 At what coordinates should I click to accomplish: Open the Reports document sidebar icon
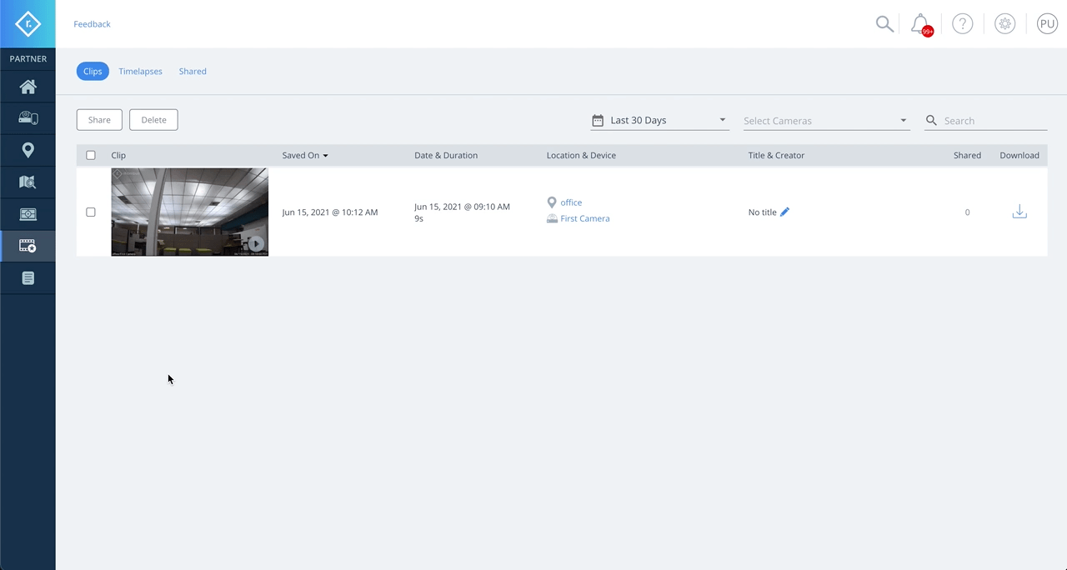click(28, 277)
